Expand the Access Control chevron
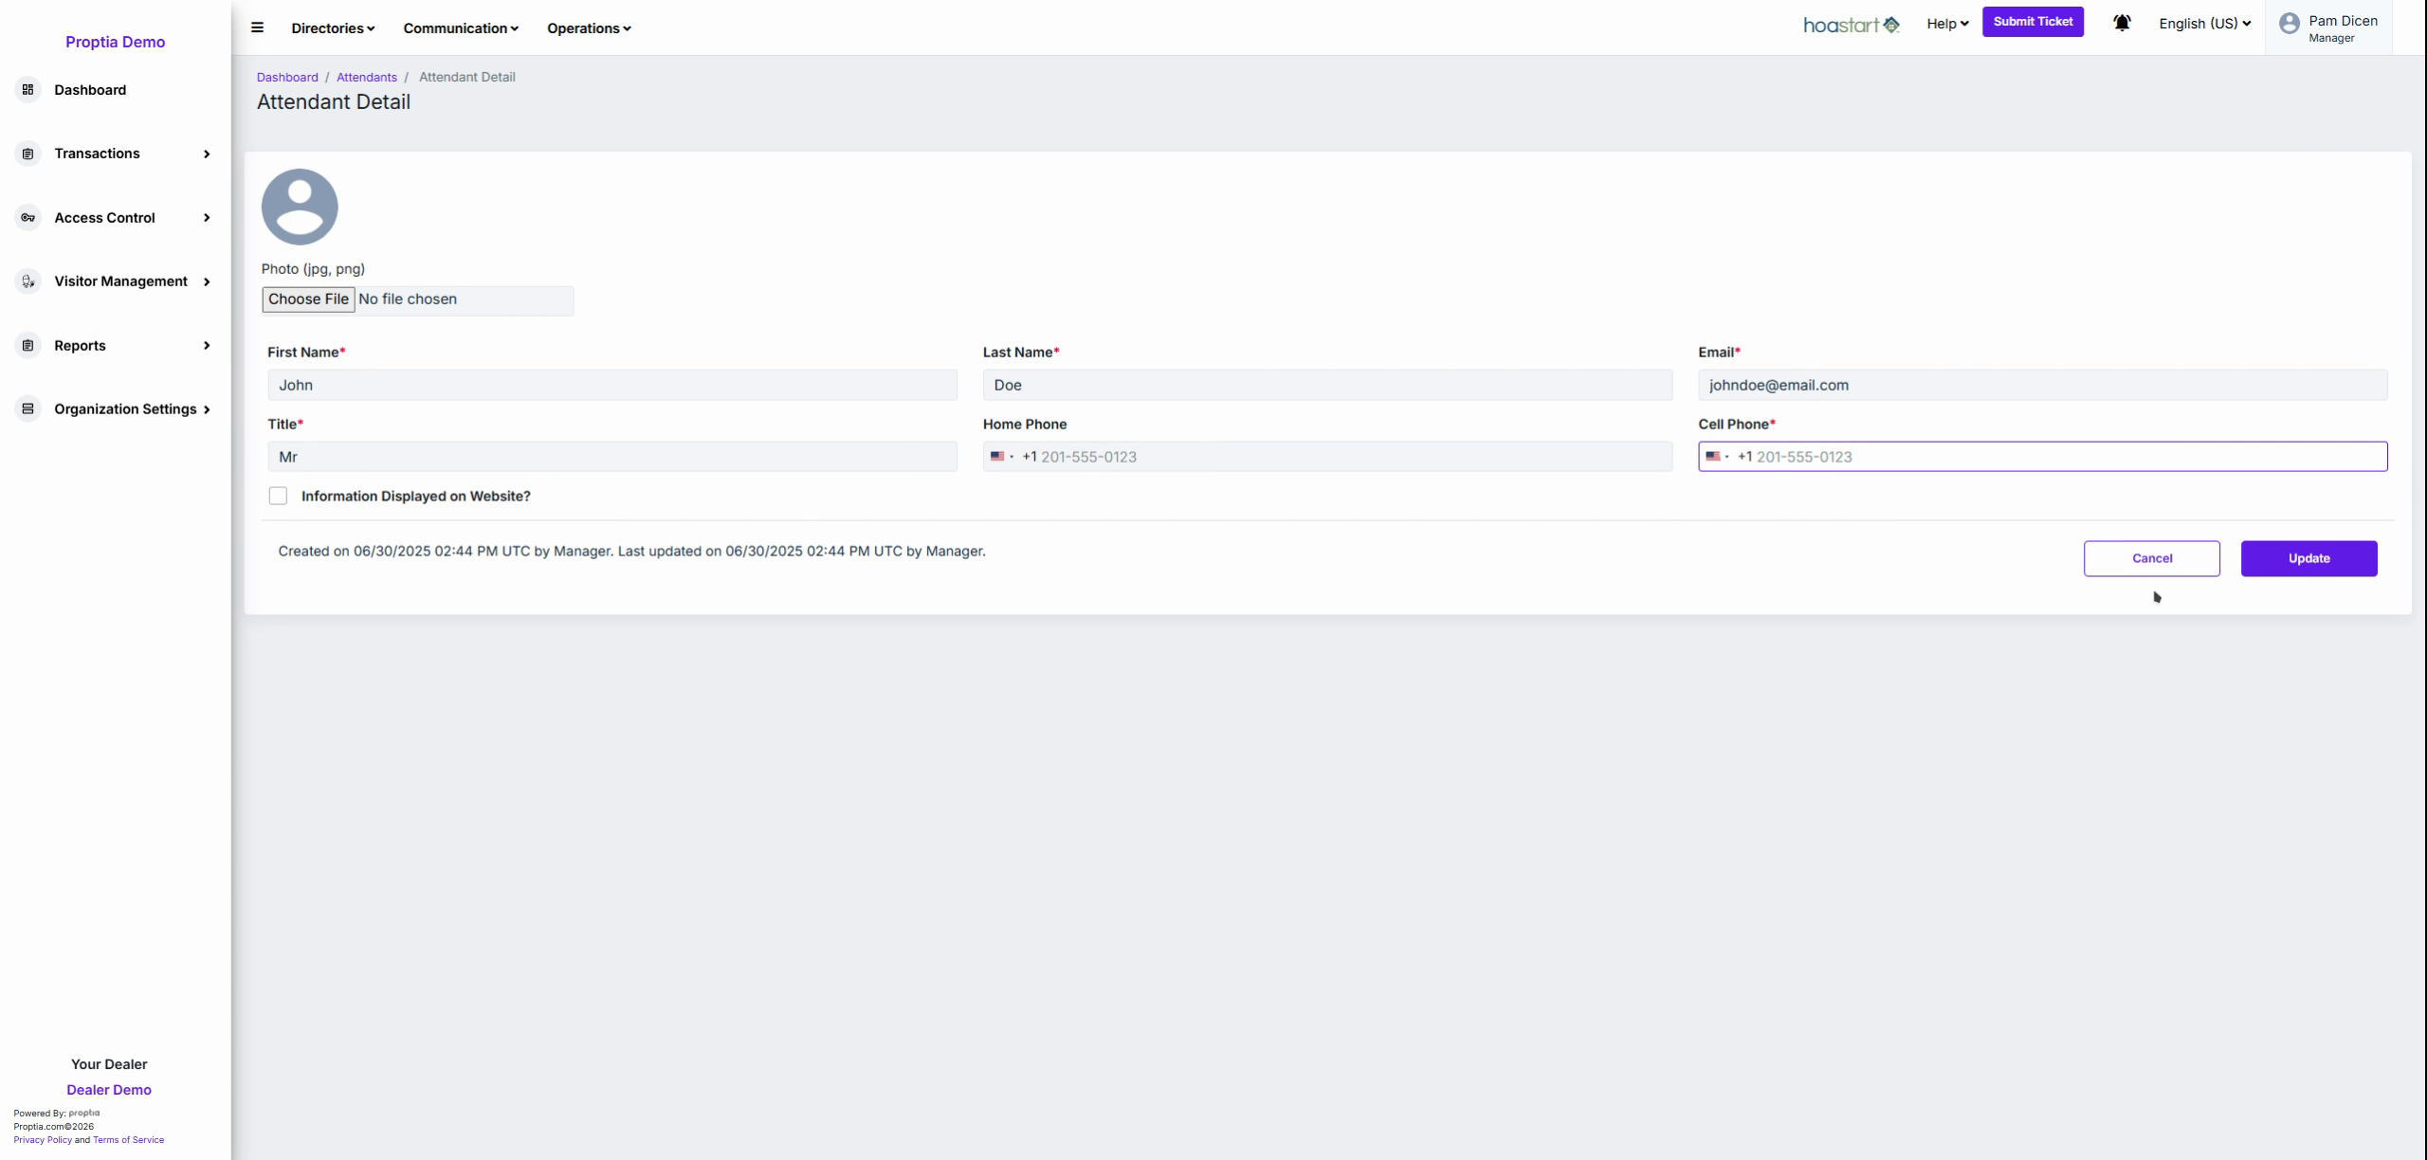The image size is (2427, 1160). (207, 218)
